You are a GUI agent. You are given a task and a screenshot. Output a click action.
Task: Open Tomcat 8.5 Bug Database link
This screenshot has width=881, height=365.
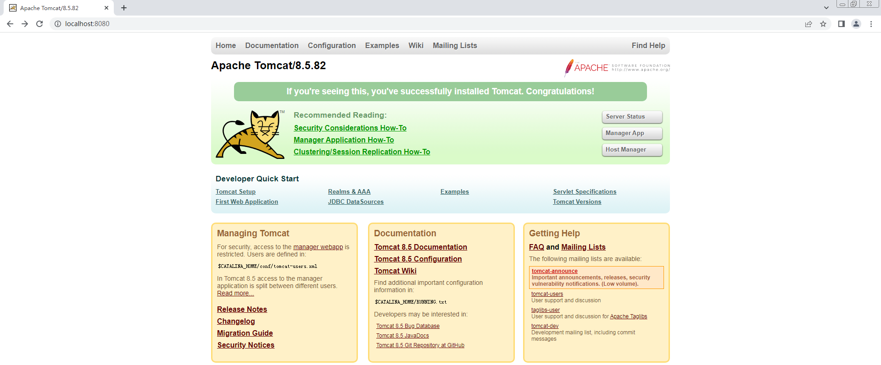pyautogui.click(x=408, y=326)
